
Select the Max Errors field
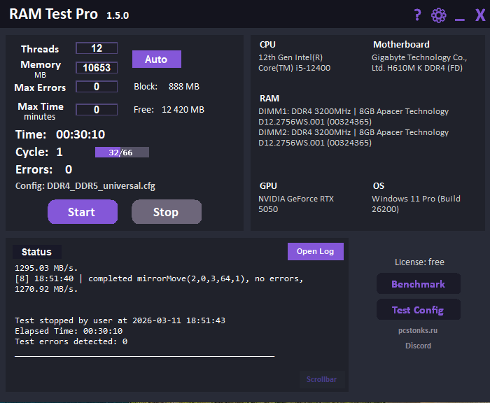[x=97, y=87]
